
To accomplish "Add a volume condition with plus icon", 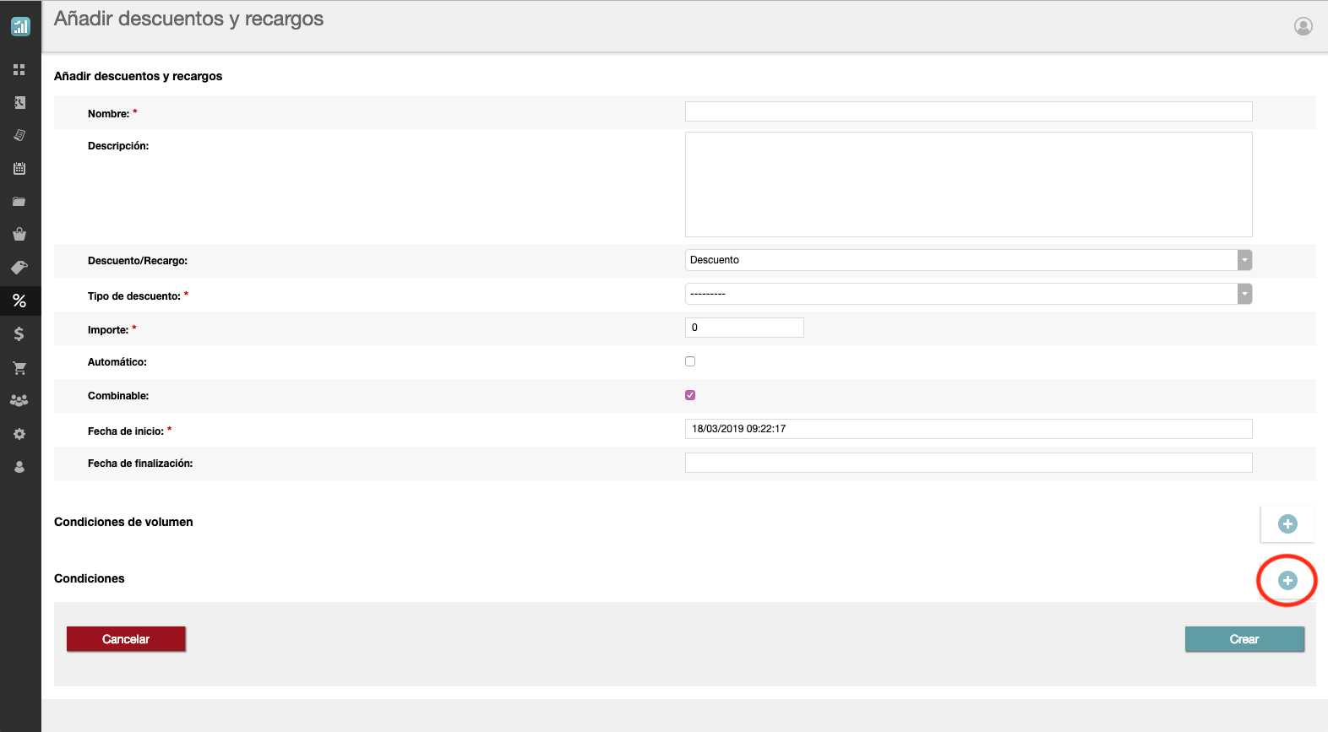I will [x=1287, y=524].
